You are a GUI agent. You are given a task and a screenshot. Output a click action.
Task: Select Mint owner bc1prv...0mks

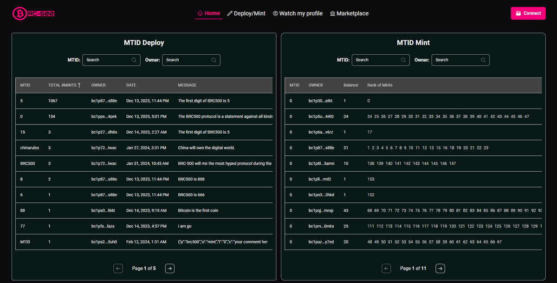coord(321,226)
